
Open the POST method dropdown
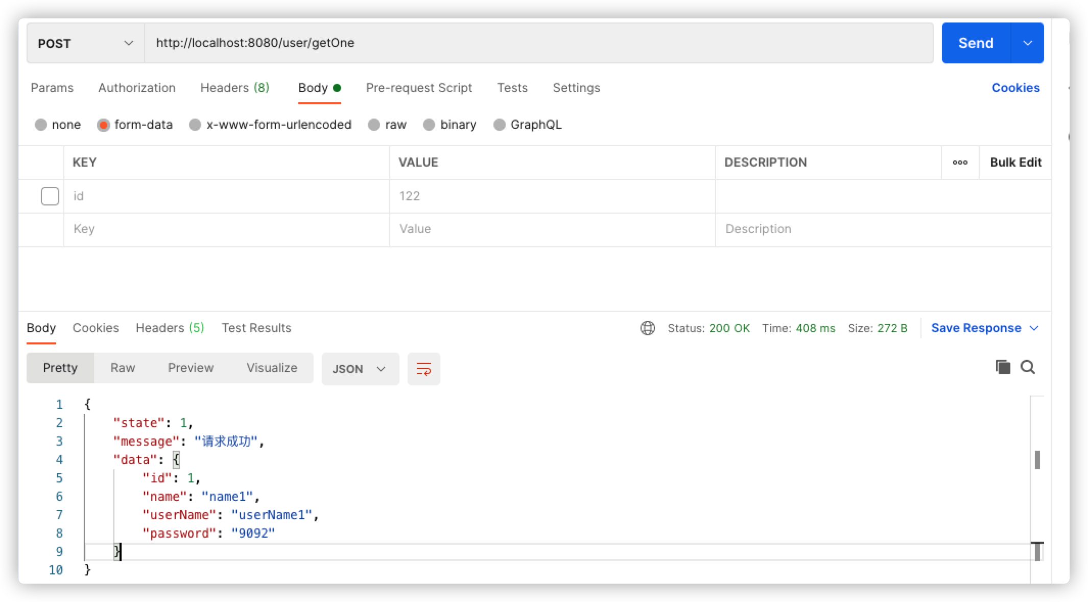coord(85,43)
